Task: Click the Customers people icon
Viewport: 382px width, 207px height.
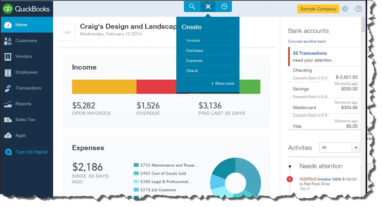Action: pos(8,41)
